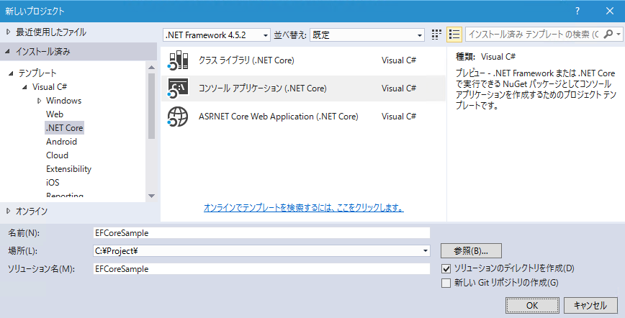Collapse the テンプレート tree node

(11, 73)
